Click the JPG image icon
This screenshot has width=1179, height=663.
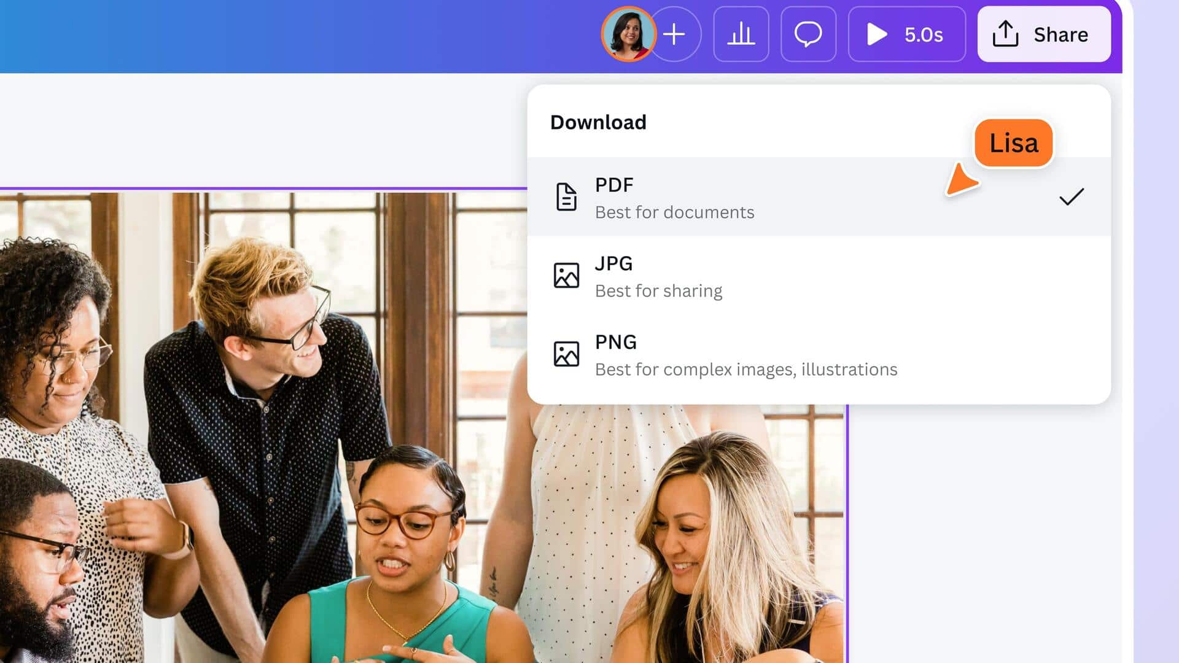tap(567, 275)
